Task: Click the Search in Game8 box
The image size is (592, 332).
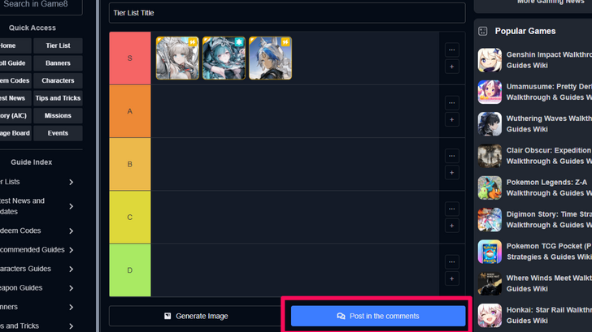Action: [x=41, y=5]
